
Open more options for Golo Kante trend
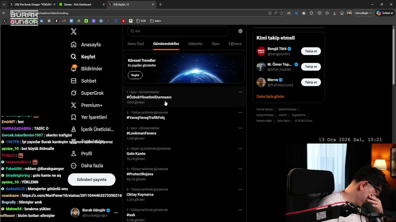click(x=240, y=149)
